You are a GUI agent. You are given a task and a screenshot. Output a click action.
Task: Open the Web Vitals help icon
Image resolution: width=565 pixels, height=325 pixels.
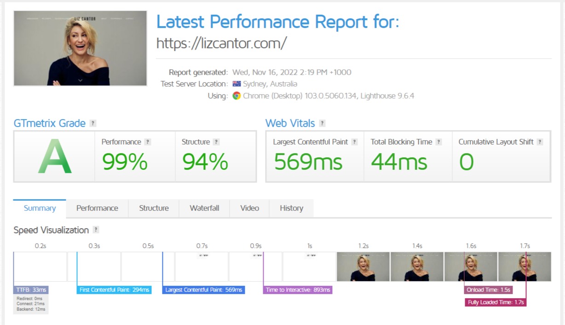pyautogui.click(x=322, y=123)
